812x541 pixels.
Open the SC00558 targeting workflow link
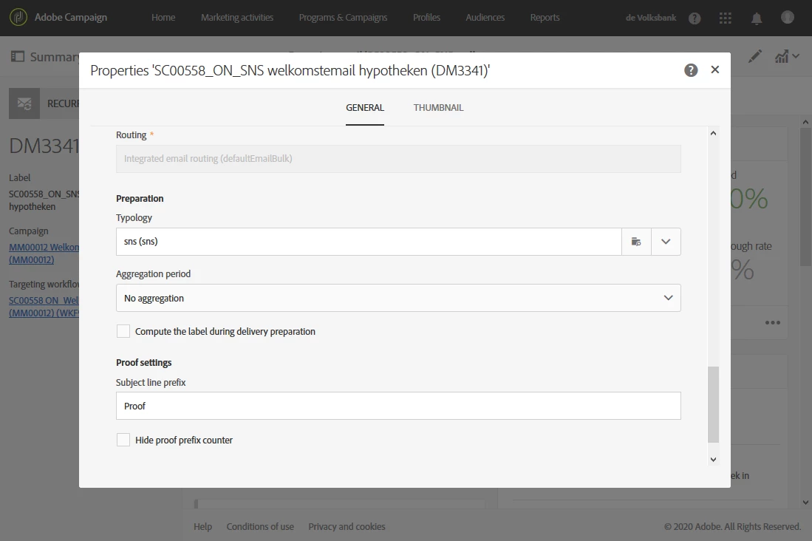pyautogui.click(x=44, y=306)
